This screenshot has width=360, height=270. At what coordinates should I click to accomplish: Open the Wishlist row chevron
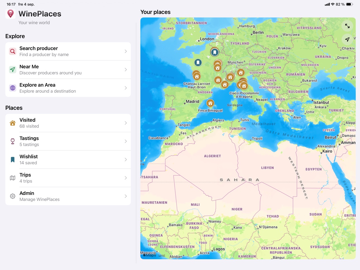[126, 160]
